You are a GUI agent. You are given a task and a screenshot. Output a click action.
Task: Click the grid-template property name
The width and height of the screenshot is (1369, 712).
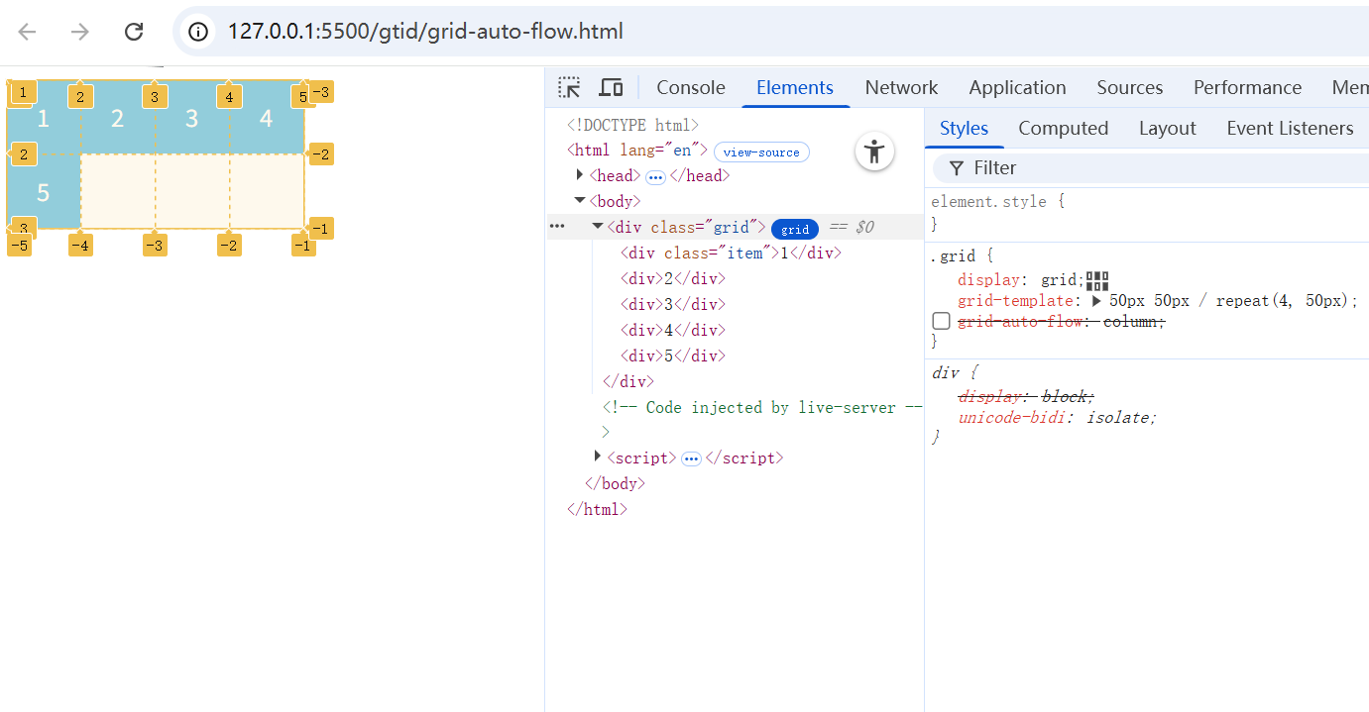tap(1016, 300)
